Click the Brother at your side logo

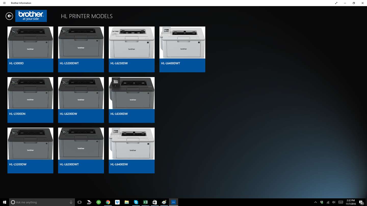[x=31, y=16]
